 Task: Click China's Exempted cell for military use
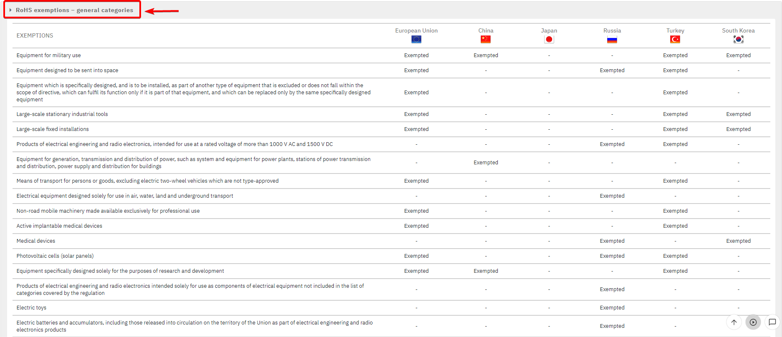click(x=486, y=55)
